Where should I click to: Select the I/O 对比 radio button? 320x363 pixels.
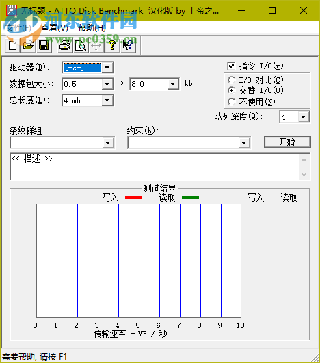click(231, 80)
